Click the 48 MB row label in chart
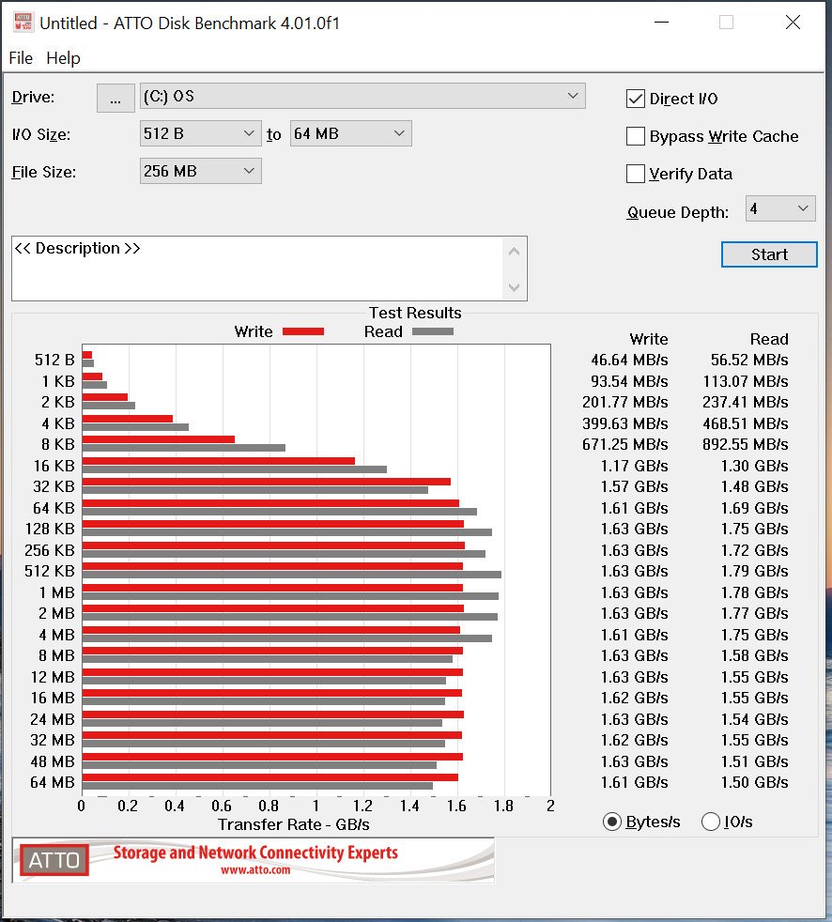 (x=53, y=761)
